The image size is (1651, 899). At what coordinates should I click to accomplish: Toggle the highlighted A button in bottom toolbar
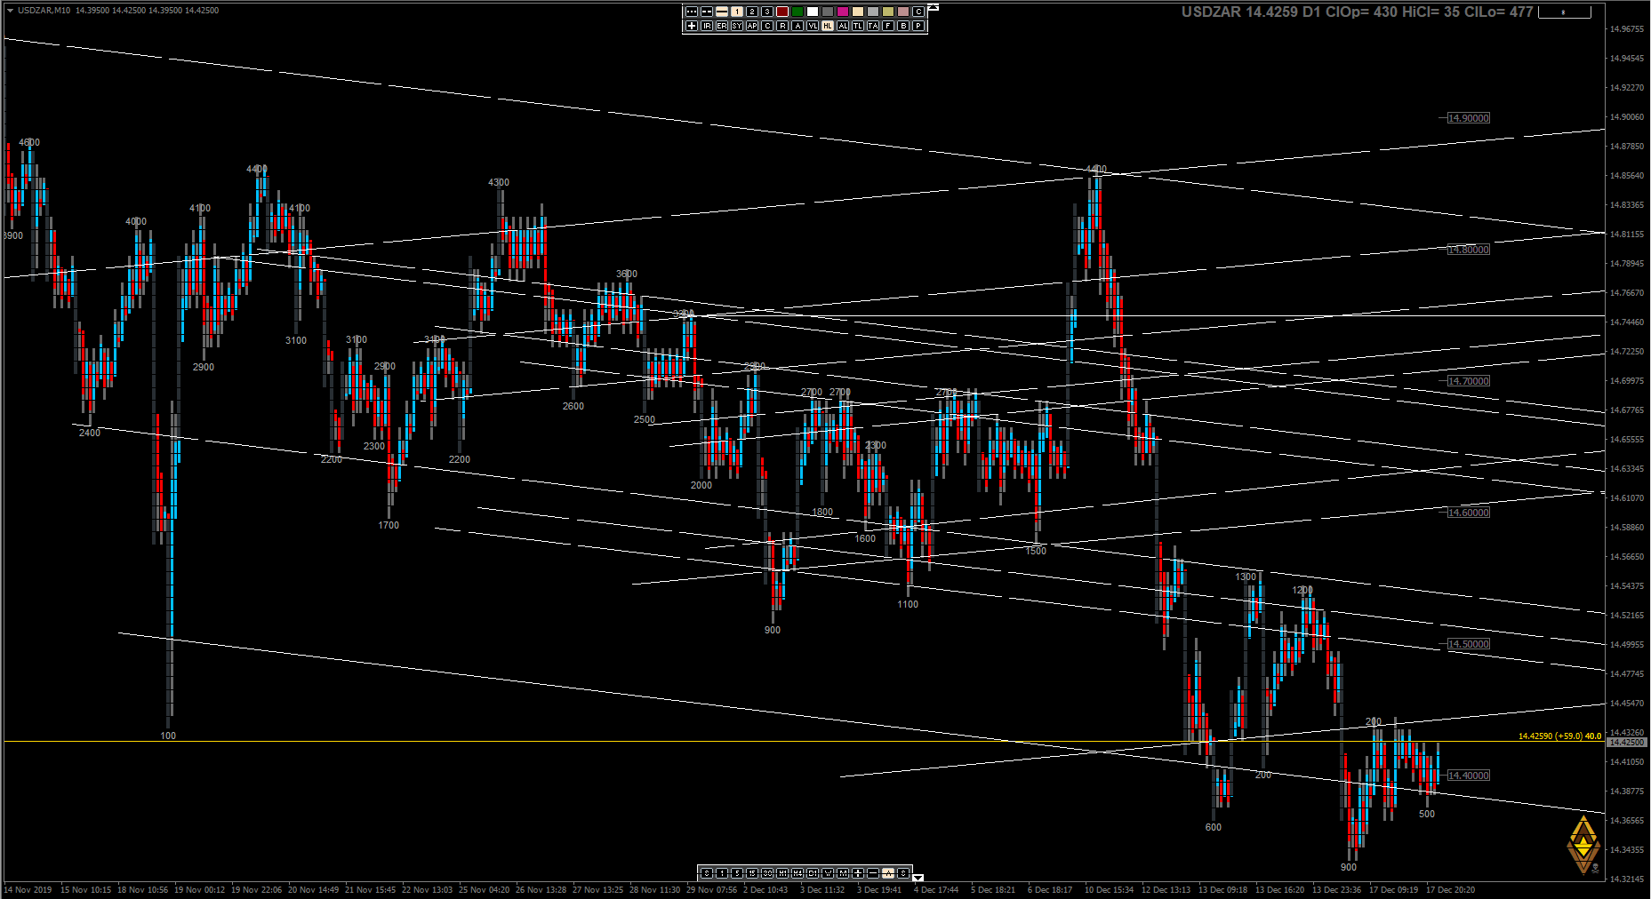[x=888, y=873]
